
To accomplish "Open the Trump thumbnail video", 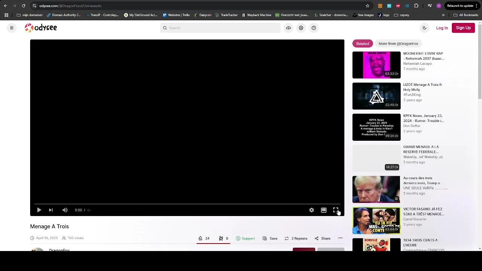I will (376, 189).
